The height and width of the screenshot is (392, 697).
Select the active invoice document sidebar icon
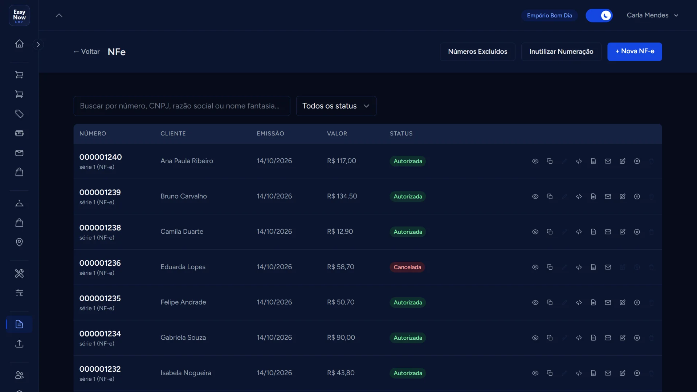click(19, 324)
